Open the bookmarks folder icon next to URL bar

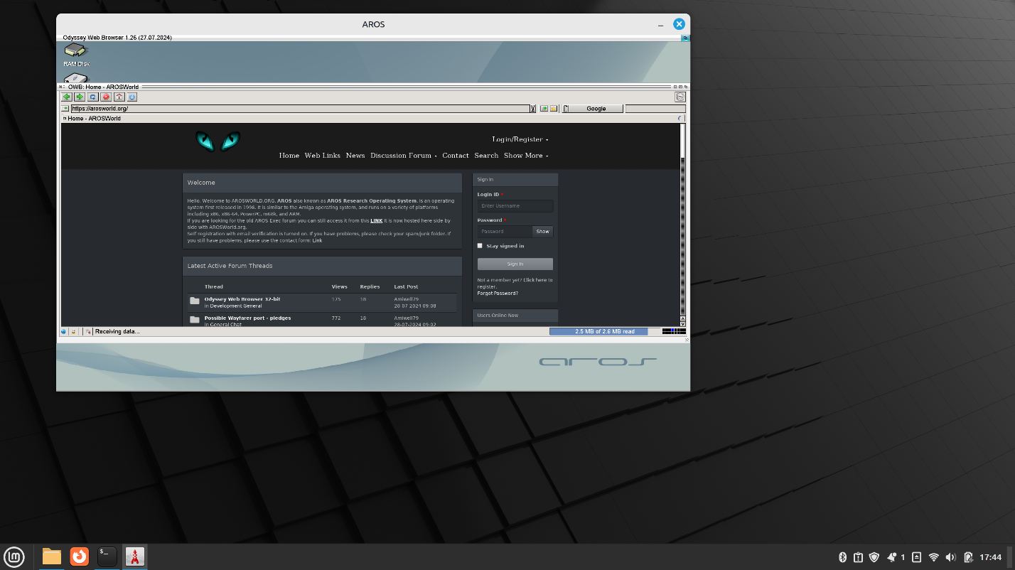(x=553, y=109)
